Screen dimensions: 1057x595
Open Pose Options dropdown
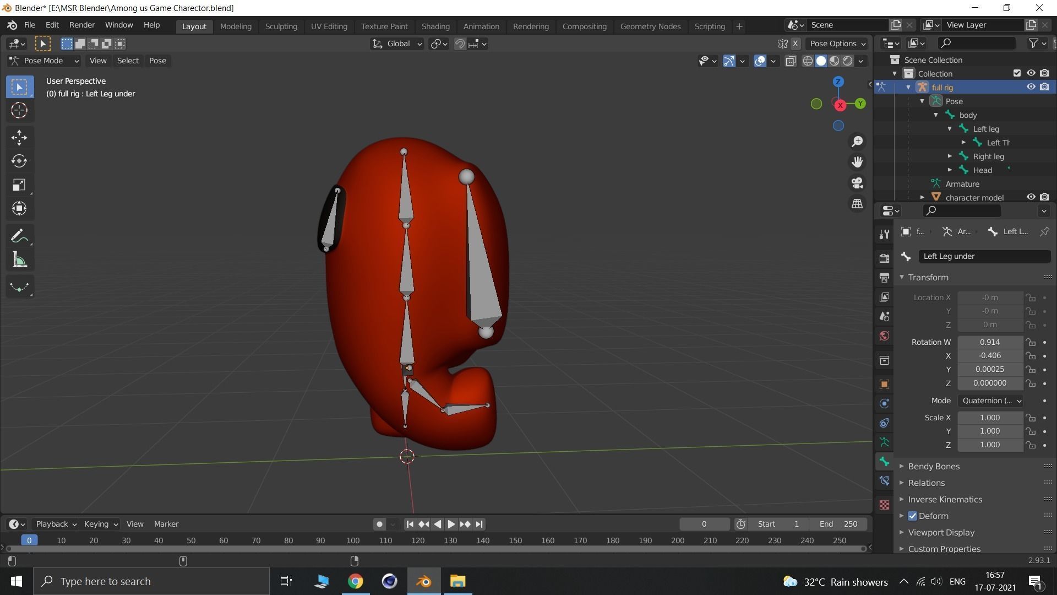coord(837,44)
